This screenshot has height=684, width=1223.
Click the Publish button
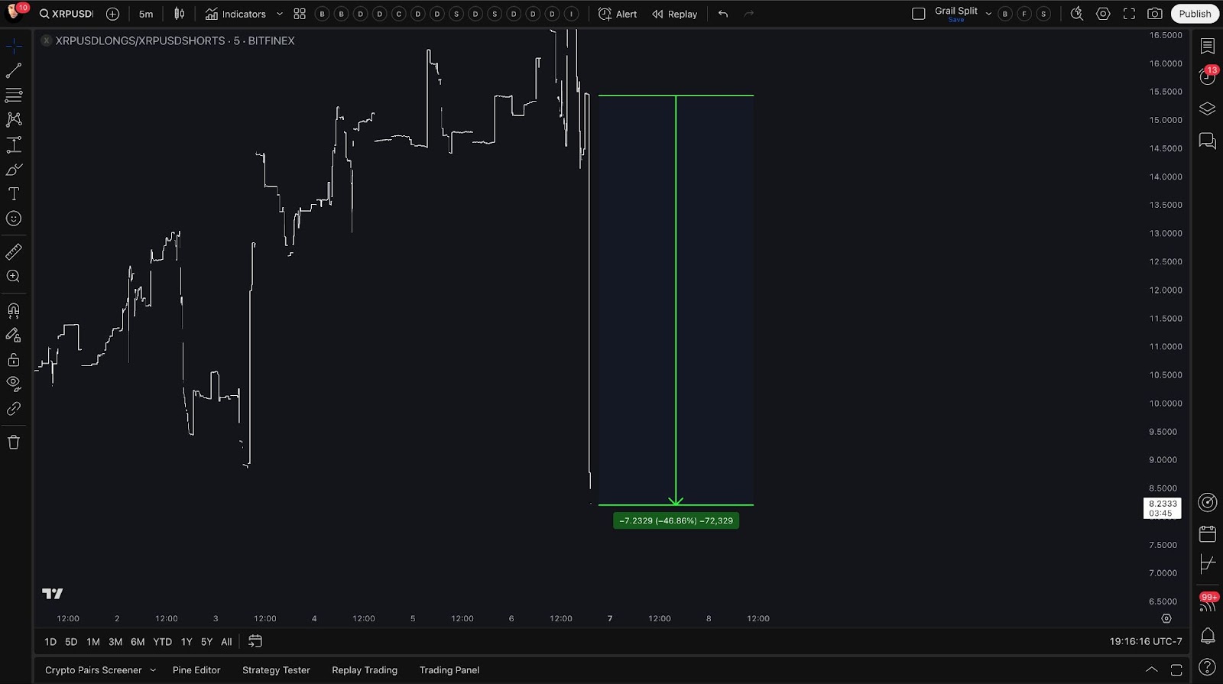[x=1195, y=14]
